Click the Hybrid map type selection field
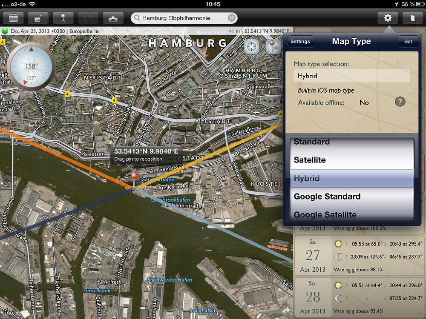This screenshot has width=426, height=319. click(x=351, y=76)
